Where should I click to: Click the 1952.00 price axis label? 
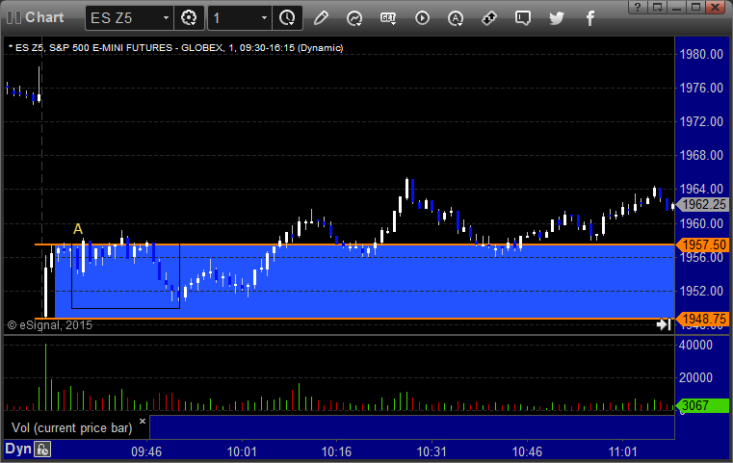[701, 291]
